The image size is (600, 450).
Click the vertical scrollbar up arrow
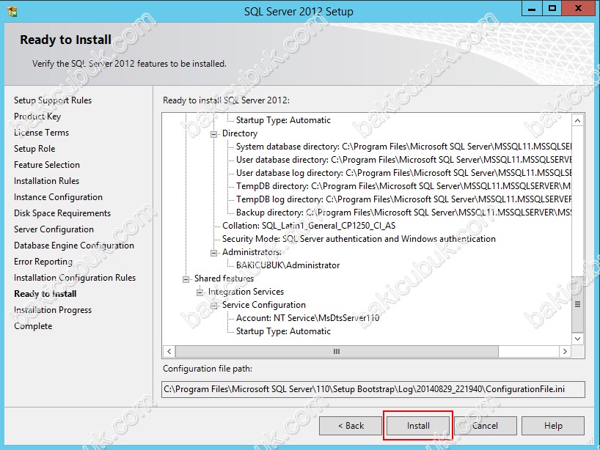point(578,120)
